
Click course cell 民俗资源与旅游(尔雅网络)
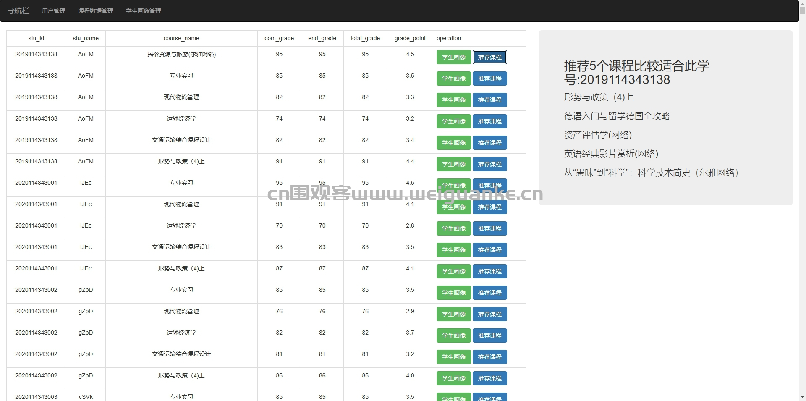pyautogui.click(x=181, y=54)
